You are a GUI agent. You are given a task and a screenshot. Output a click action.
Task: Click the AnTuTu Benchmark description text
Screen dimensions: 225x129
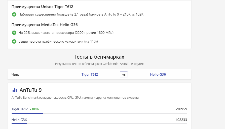pos(75,97)
